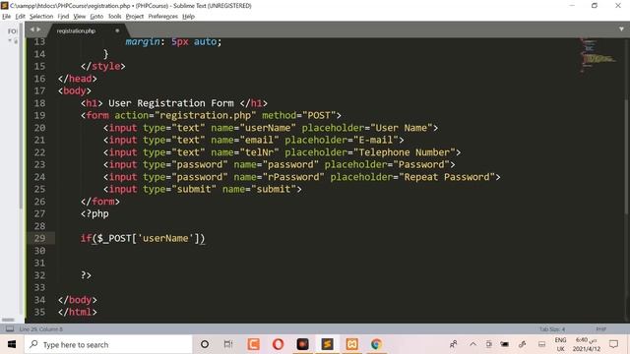Click the "registration.php" action value

click(206, 116)
